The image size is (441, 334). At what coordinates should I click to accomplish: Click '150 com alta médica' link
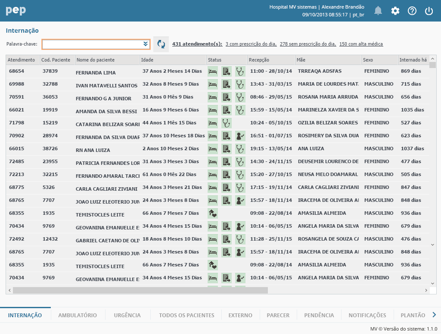[x=361, y=44]
